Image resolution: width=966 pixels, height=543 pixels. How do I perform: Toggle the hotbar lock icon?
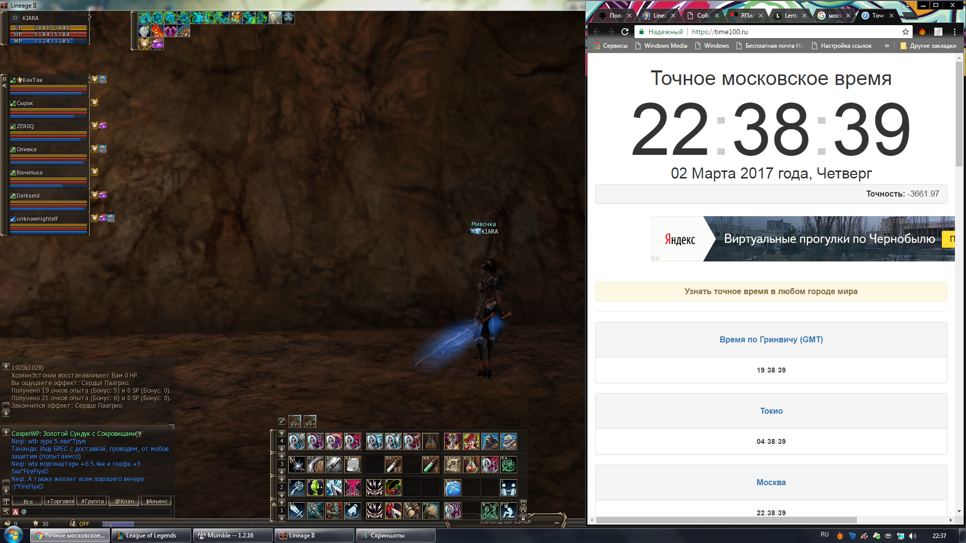(x=523, y=518)
